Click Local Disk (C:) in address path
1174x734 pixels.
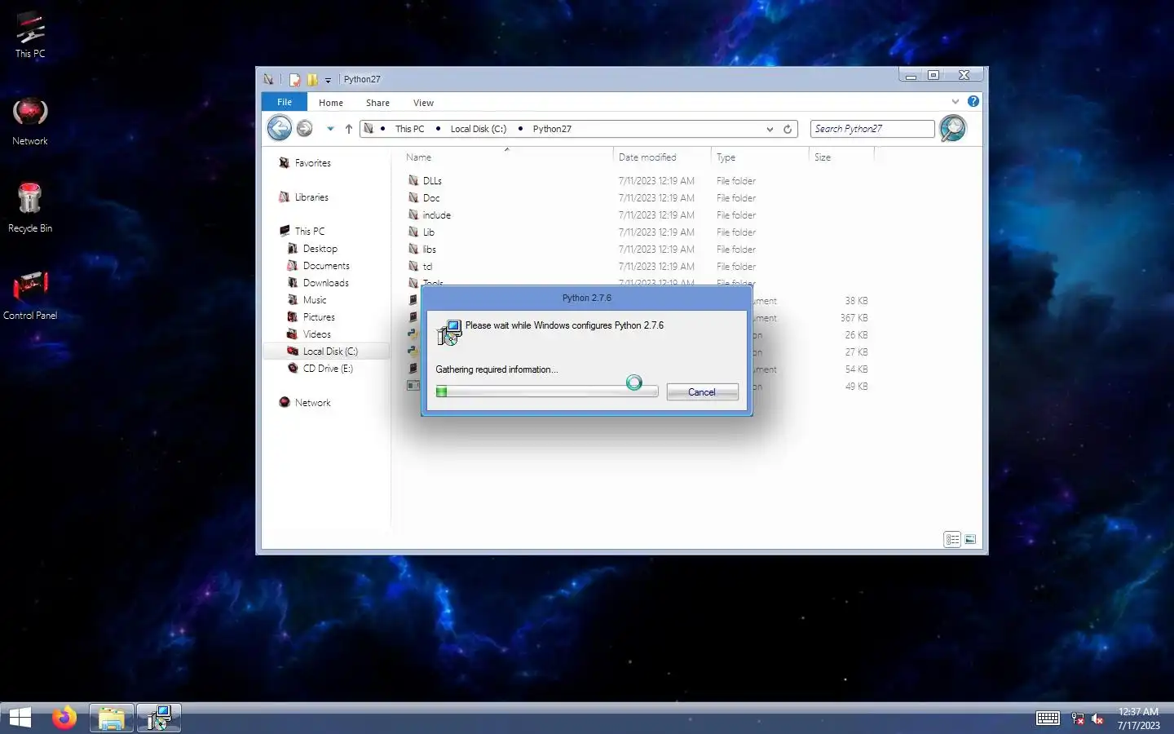click(479, 129)
